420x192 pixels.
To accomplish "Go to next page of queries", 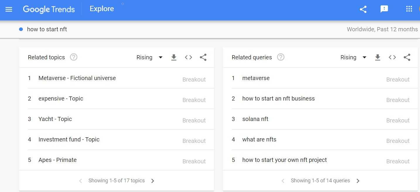I will pyautogui.click(x=358, y=181).
